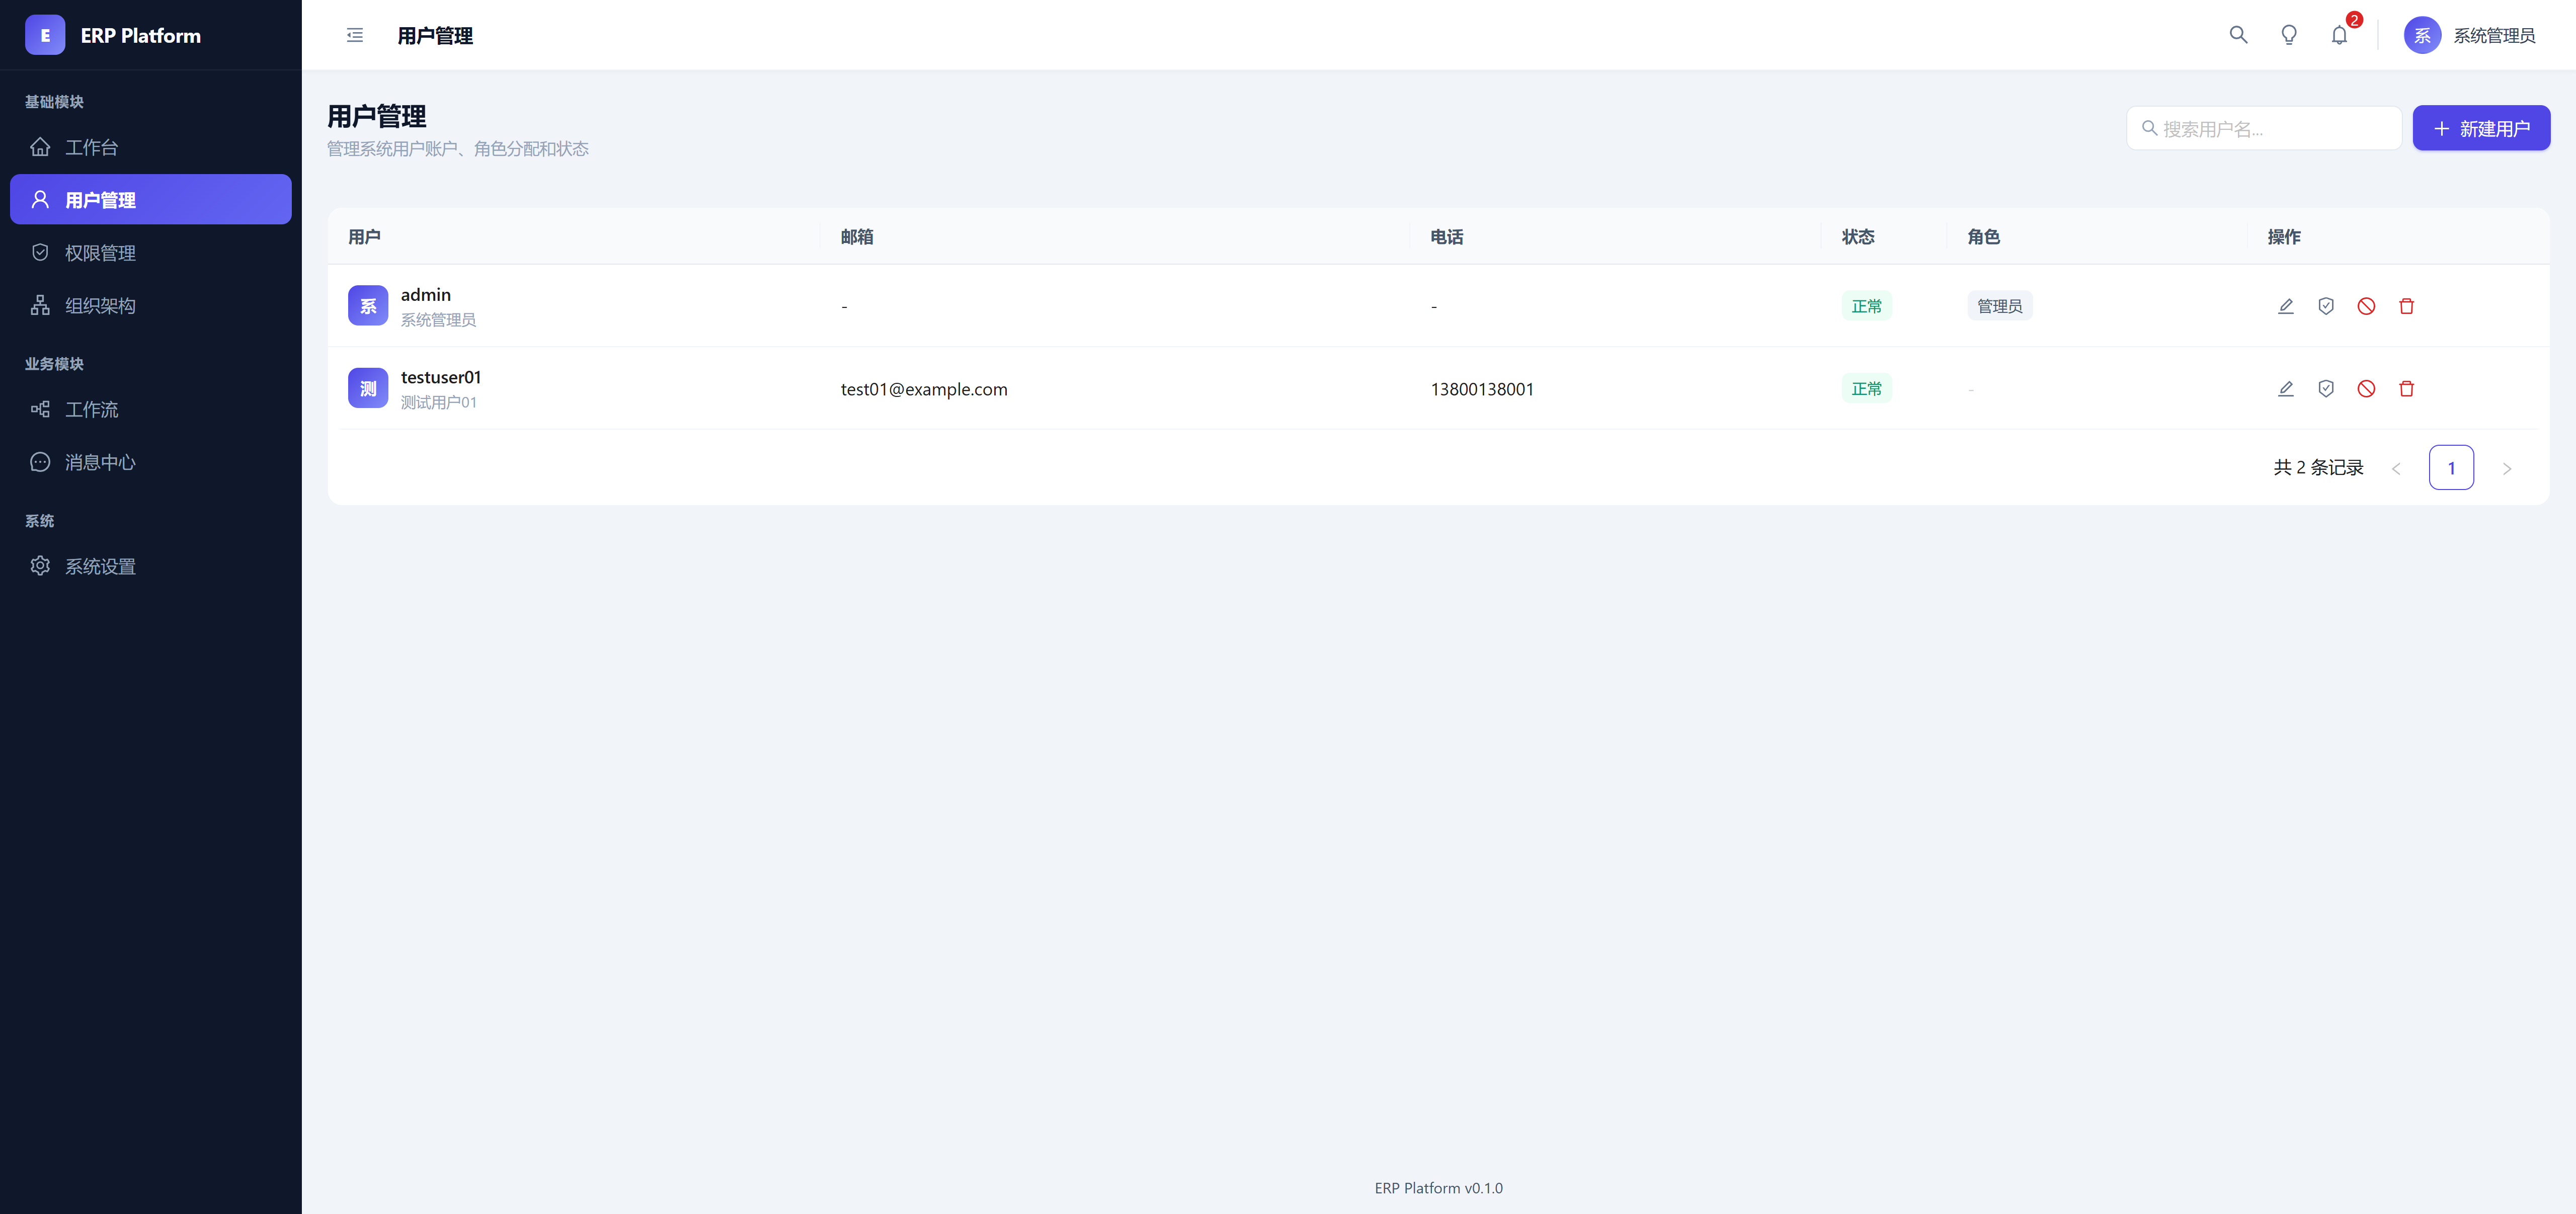Open 消息中心 from sidebar

coord(100,462)
